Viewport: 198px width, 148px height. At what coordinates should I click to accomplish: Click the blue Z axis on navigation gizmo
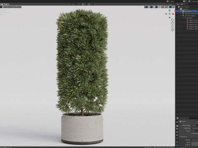(170, 10)
